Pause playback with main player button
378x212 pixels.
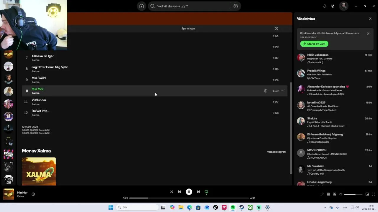click(189, 192)
